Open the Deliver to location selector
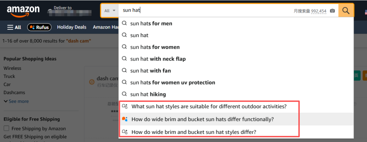The height and width of the screenshot is (142, 367). click(x=70, y=11)
